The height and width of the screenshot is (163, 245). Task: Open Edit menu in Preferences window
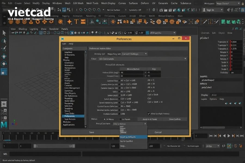click(64, 44)
